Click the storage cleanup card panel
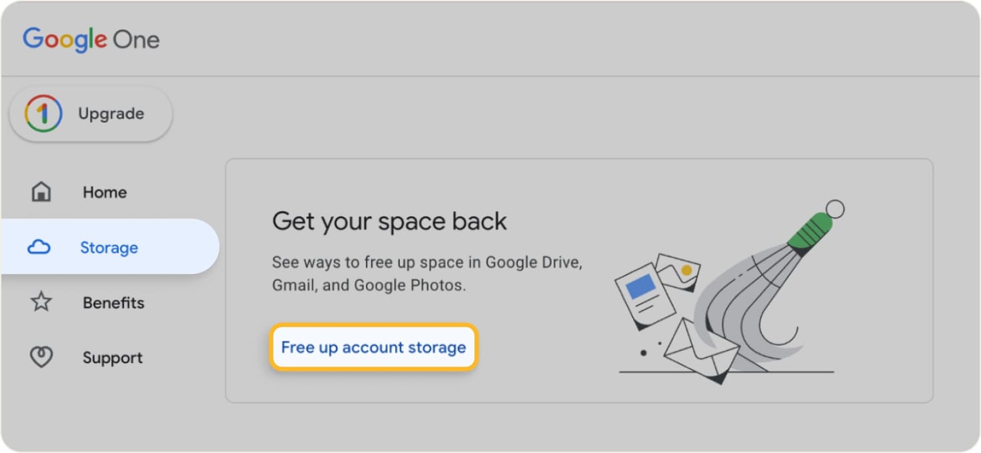This screenshot has width=981, height=453. click(580, 280)
